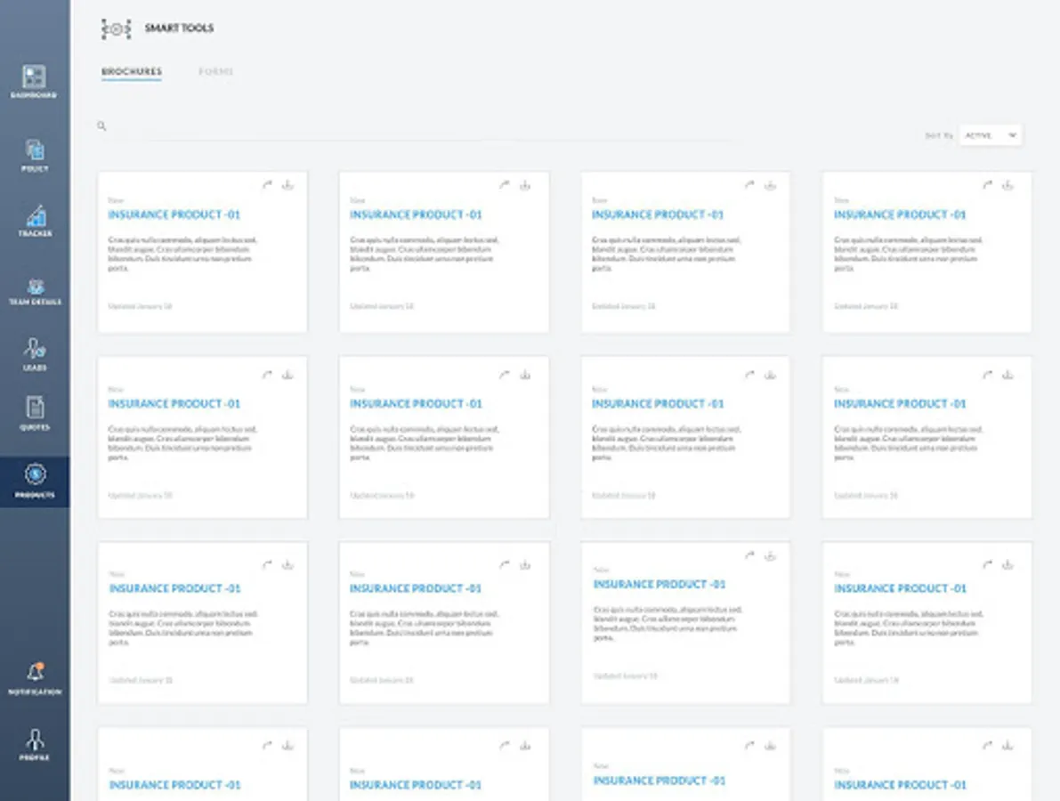Share the first card in the second row

268,375
